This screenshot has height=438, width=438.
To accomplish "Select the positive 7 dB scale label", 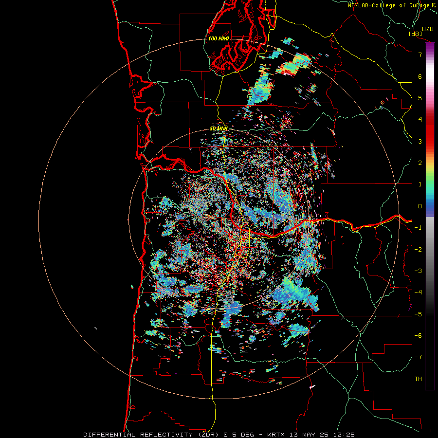I will pyautogui.click(x=420, y=55).
